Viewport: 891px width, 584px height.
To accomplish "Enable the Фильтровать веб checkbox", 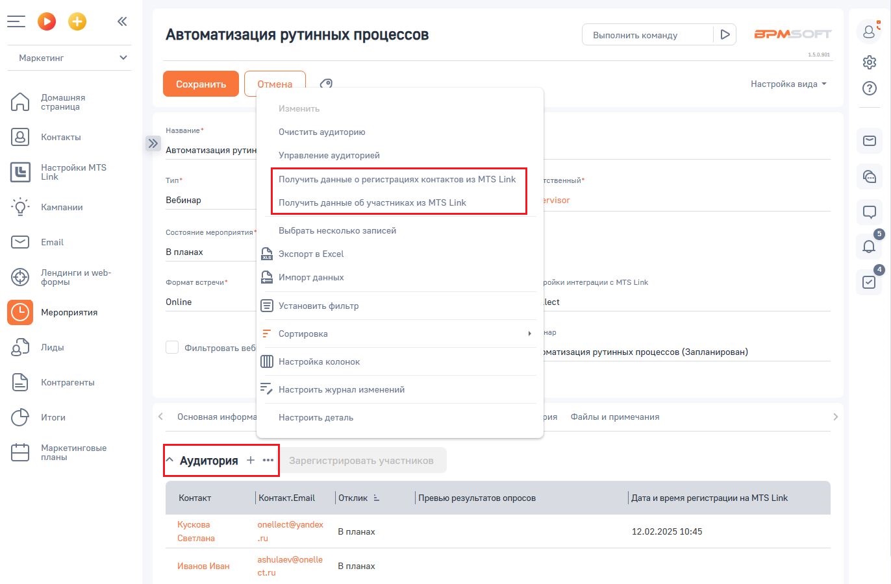I will [172, 347].
